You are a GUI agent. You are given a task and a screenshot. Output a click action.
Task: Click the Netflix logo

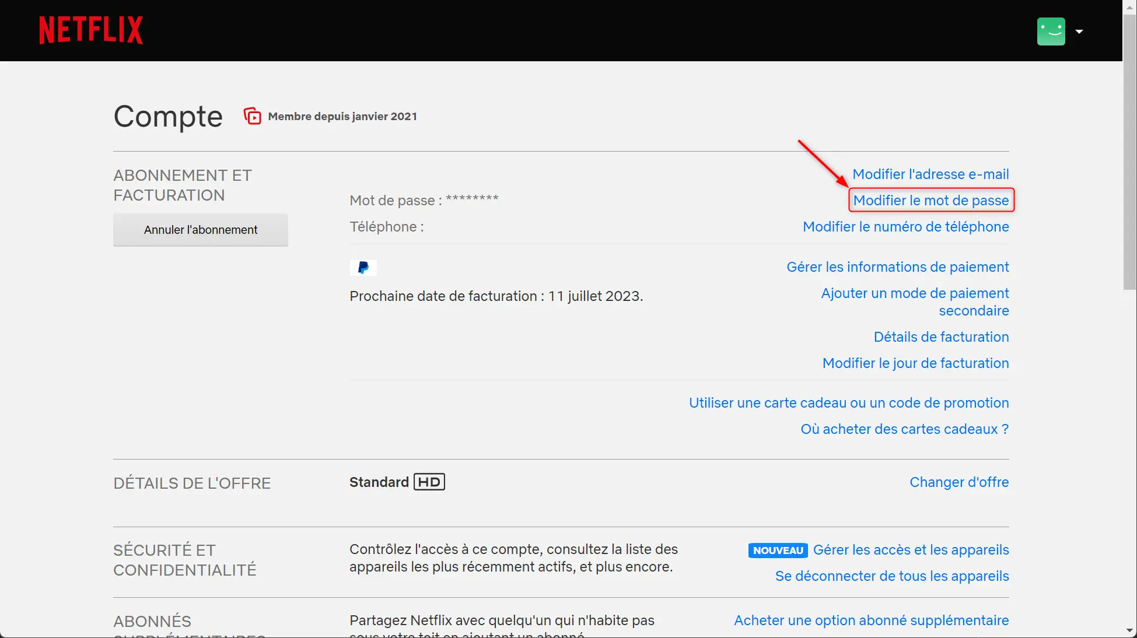91,30
